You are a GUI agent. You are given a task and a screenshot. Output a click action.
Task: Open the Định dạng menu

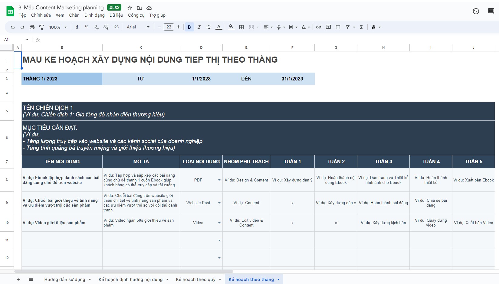pyautogui.click(x=94, y=15)
